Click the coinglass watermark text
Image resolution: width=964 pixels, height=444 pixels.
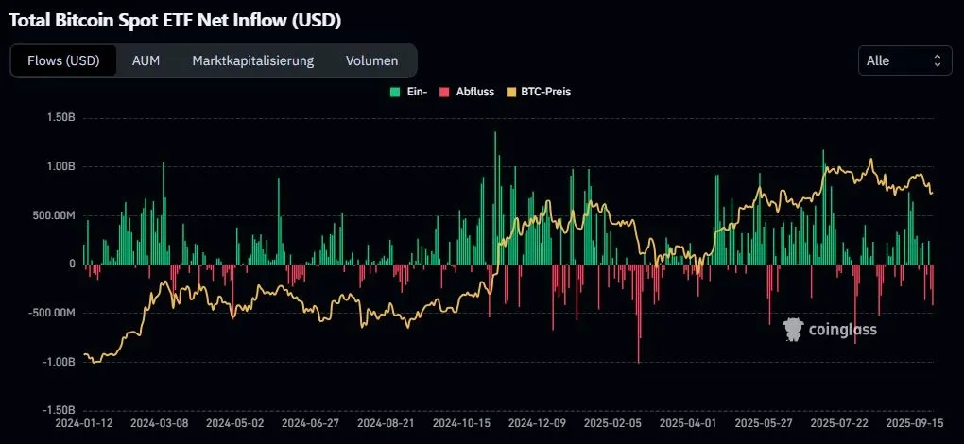click(x=841, y=330)
